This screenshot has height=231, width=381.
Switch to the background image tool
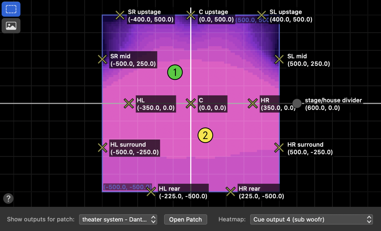11,26
